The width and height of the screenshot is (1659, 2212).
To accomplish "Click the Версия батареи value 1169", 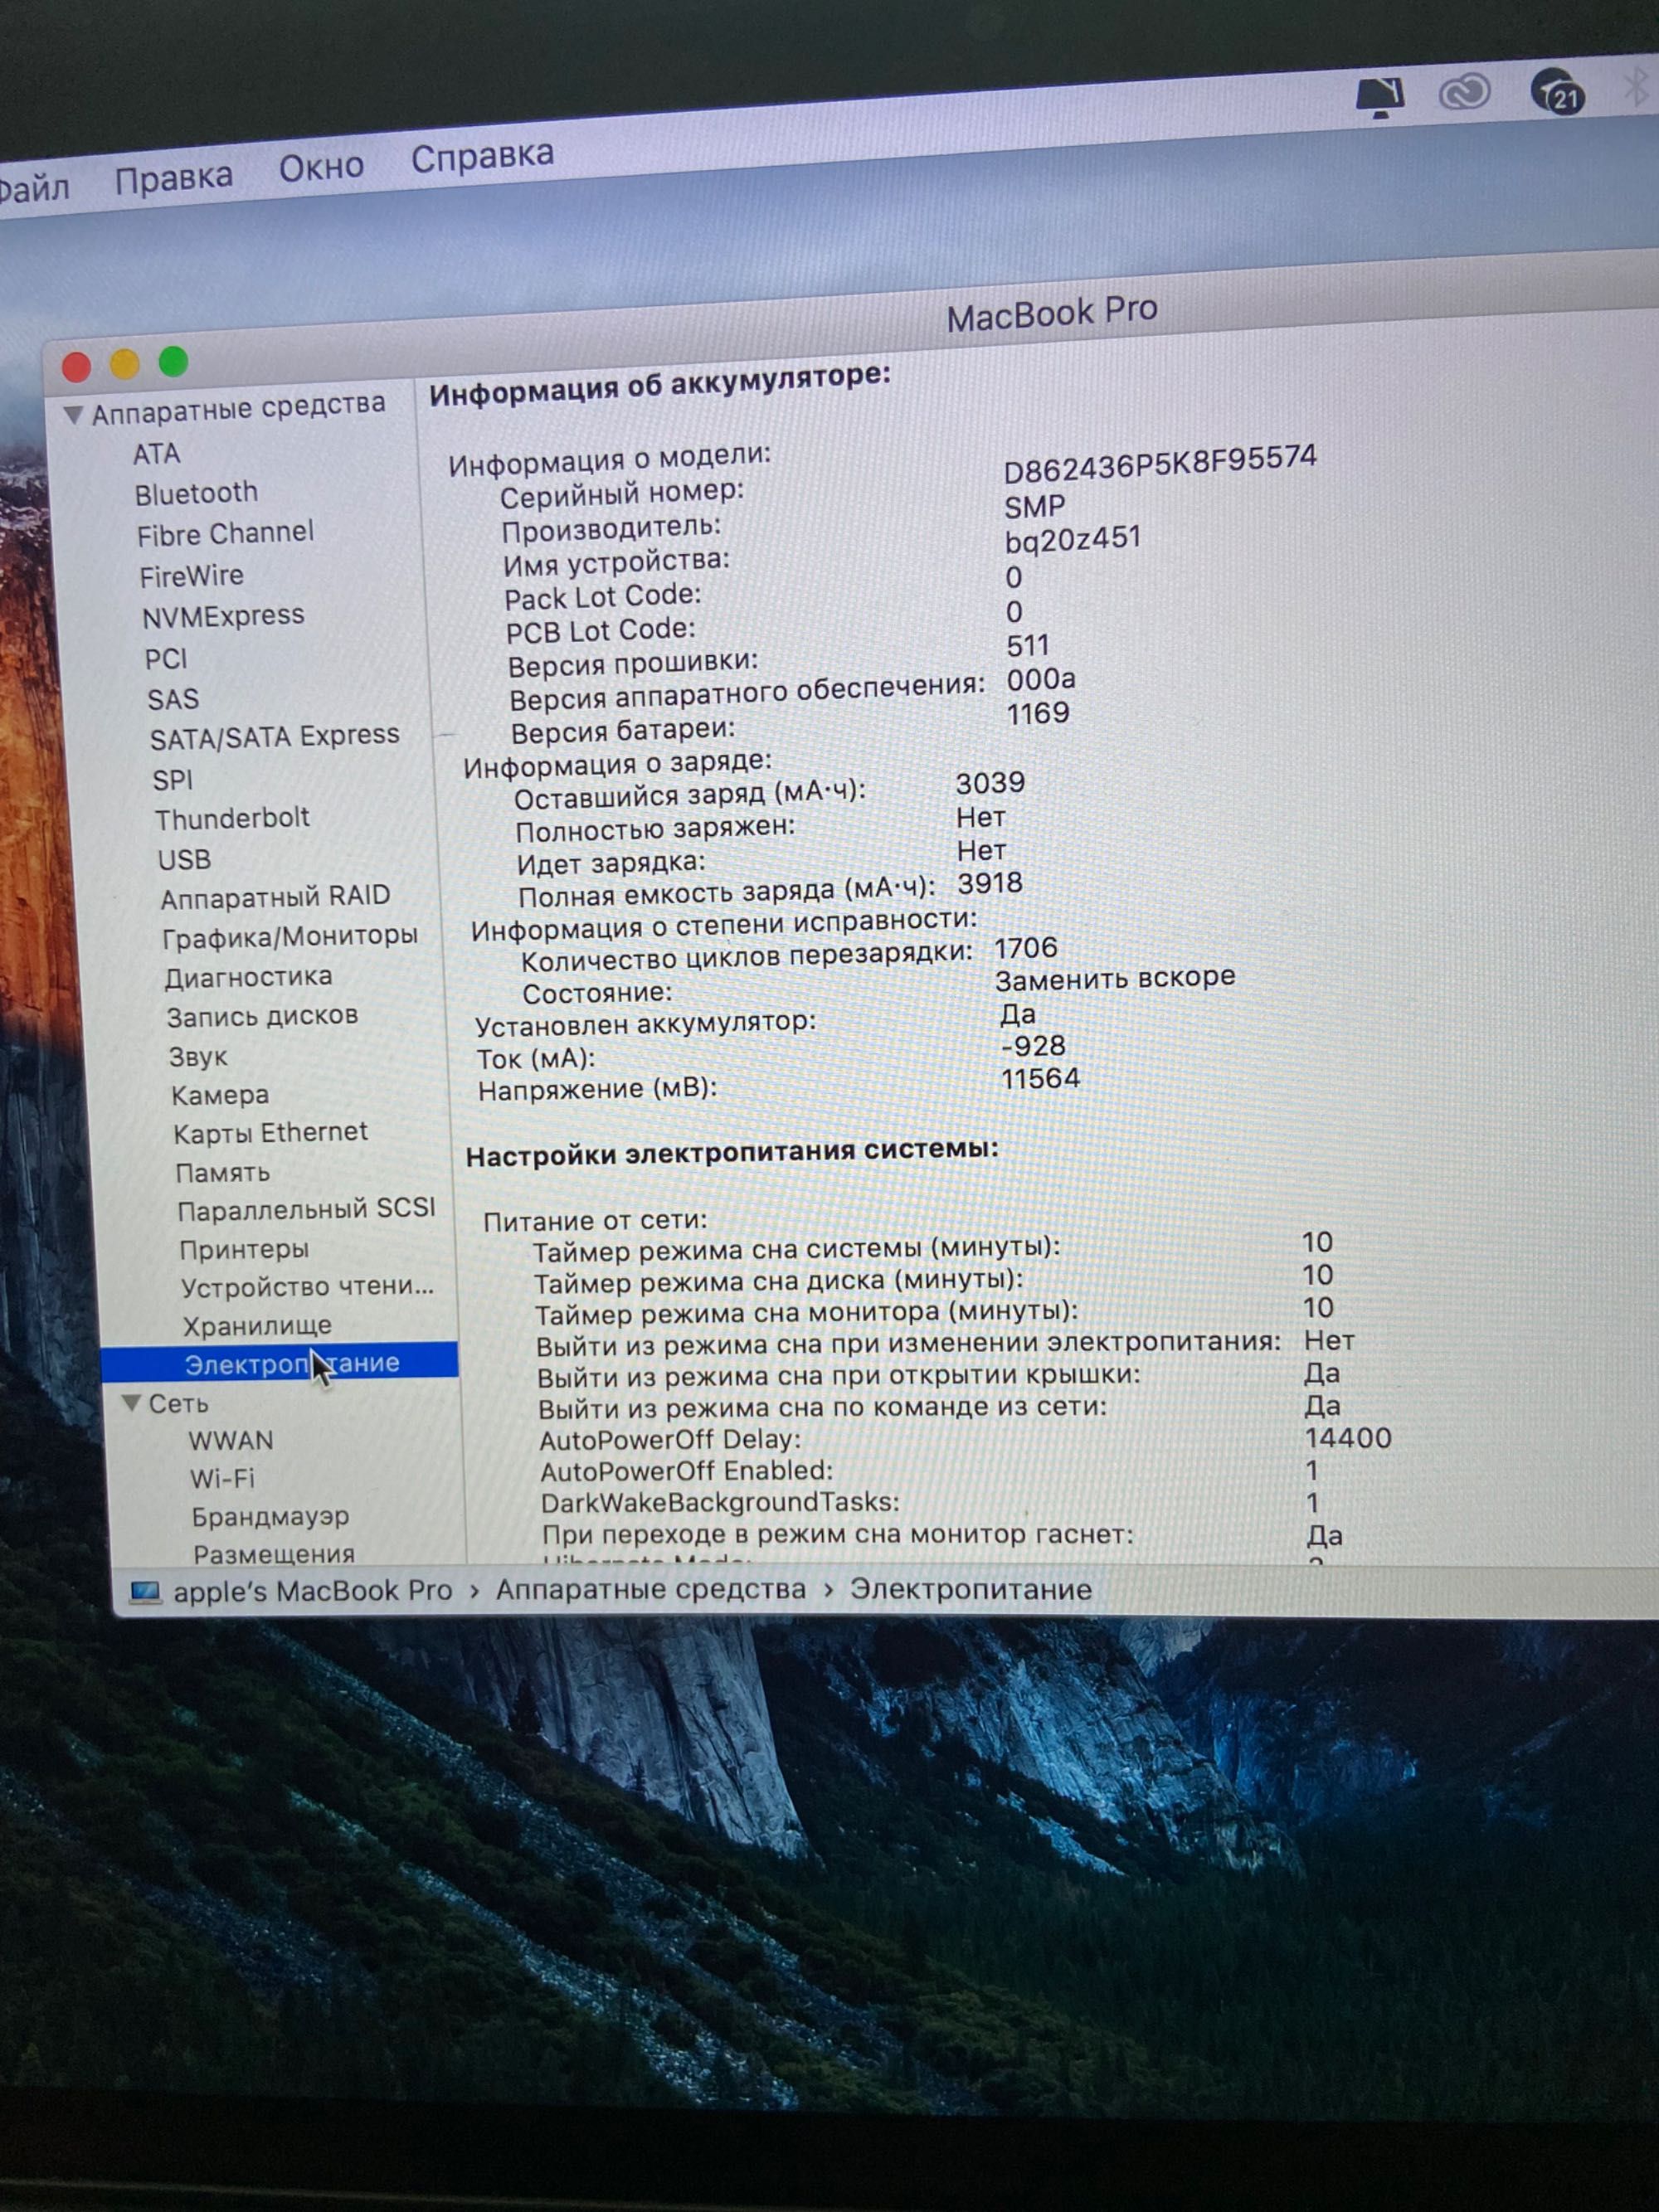I will 1038,714.
